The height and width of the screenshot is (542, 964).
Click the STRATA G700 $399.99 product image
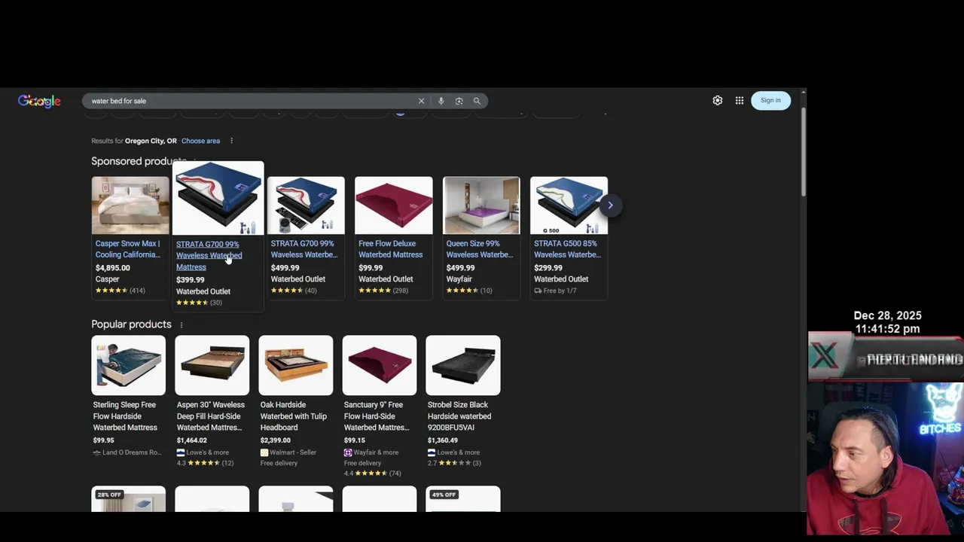[x=218, y=198]
